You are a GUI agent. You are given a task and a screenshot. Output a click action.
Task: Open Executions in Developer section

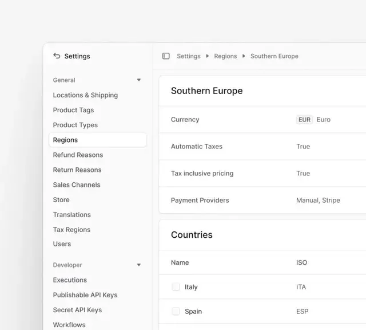[70, 280]
